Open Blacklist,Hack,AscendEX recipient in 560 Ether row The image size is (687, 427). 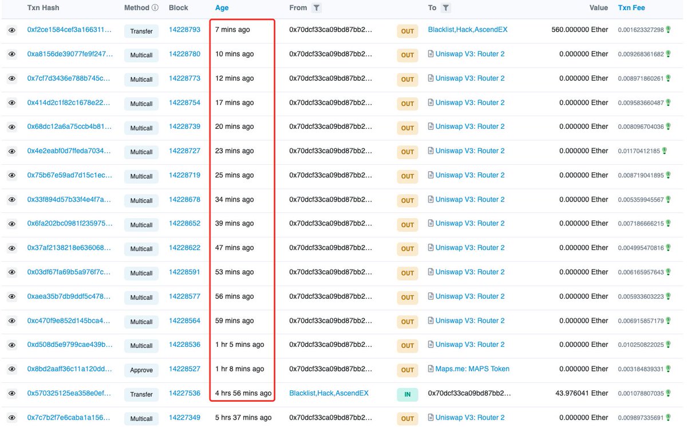pyautogui.click(x=468, y=30)
